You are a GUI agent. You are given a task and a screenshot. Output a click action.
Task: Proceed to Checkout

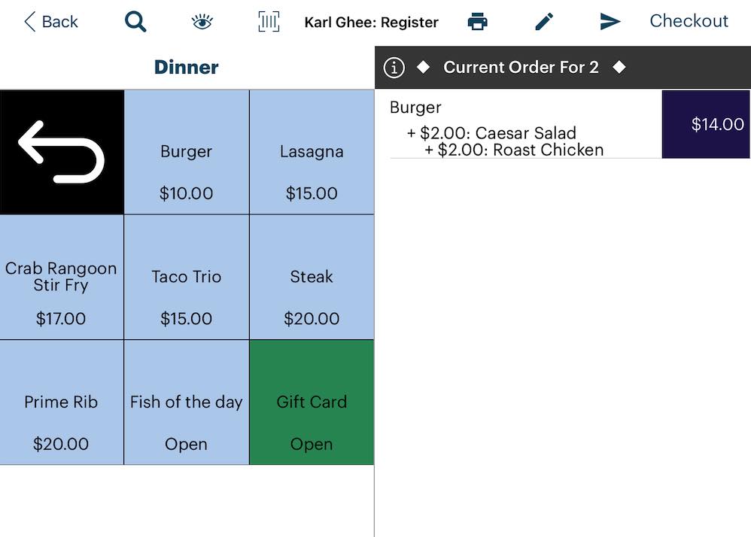(689, 21)
